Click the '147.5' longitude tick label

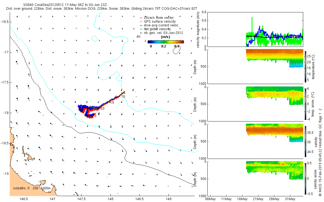[82, 199]
